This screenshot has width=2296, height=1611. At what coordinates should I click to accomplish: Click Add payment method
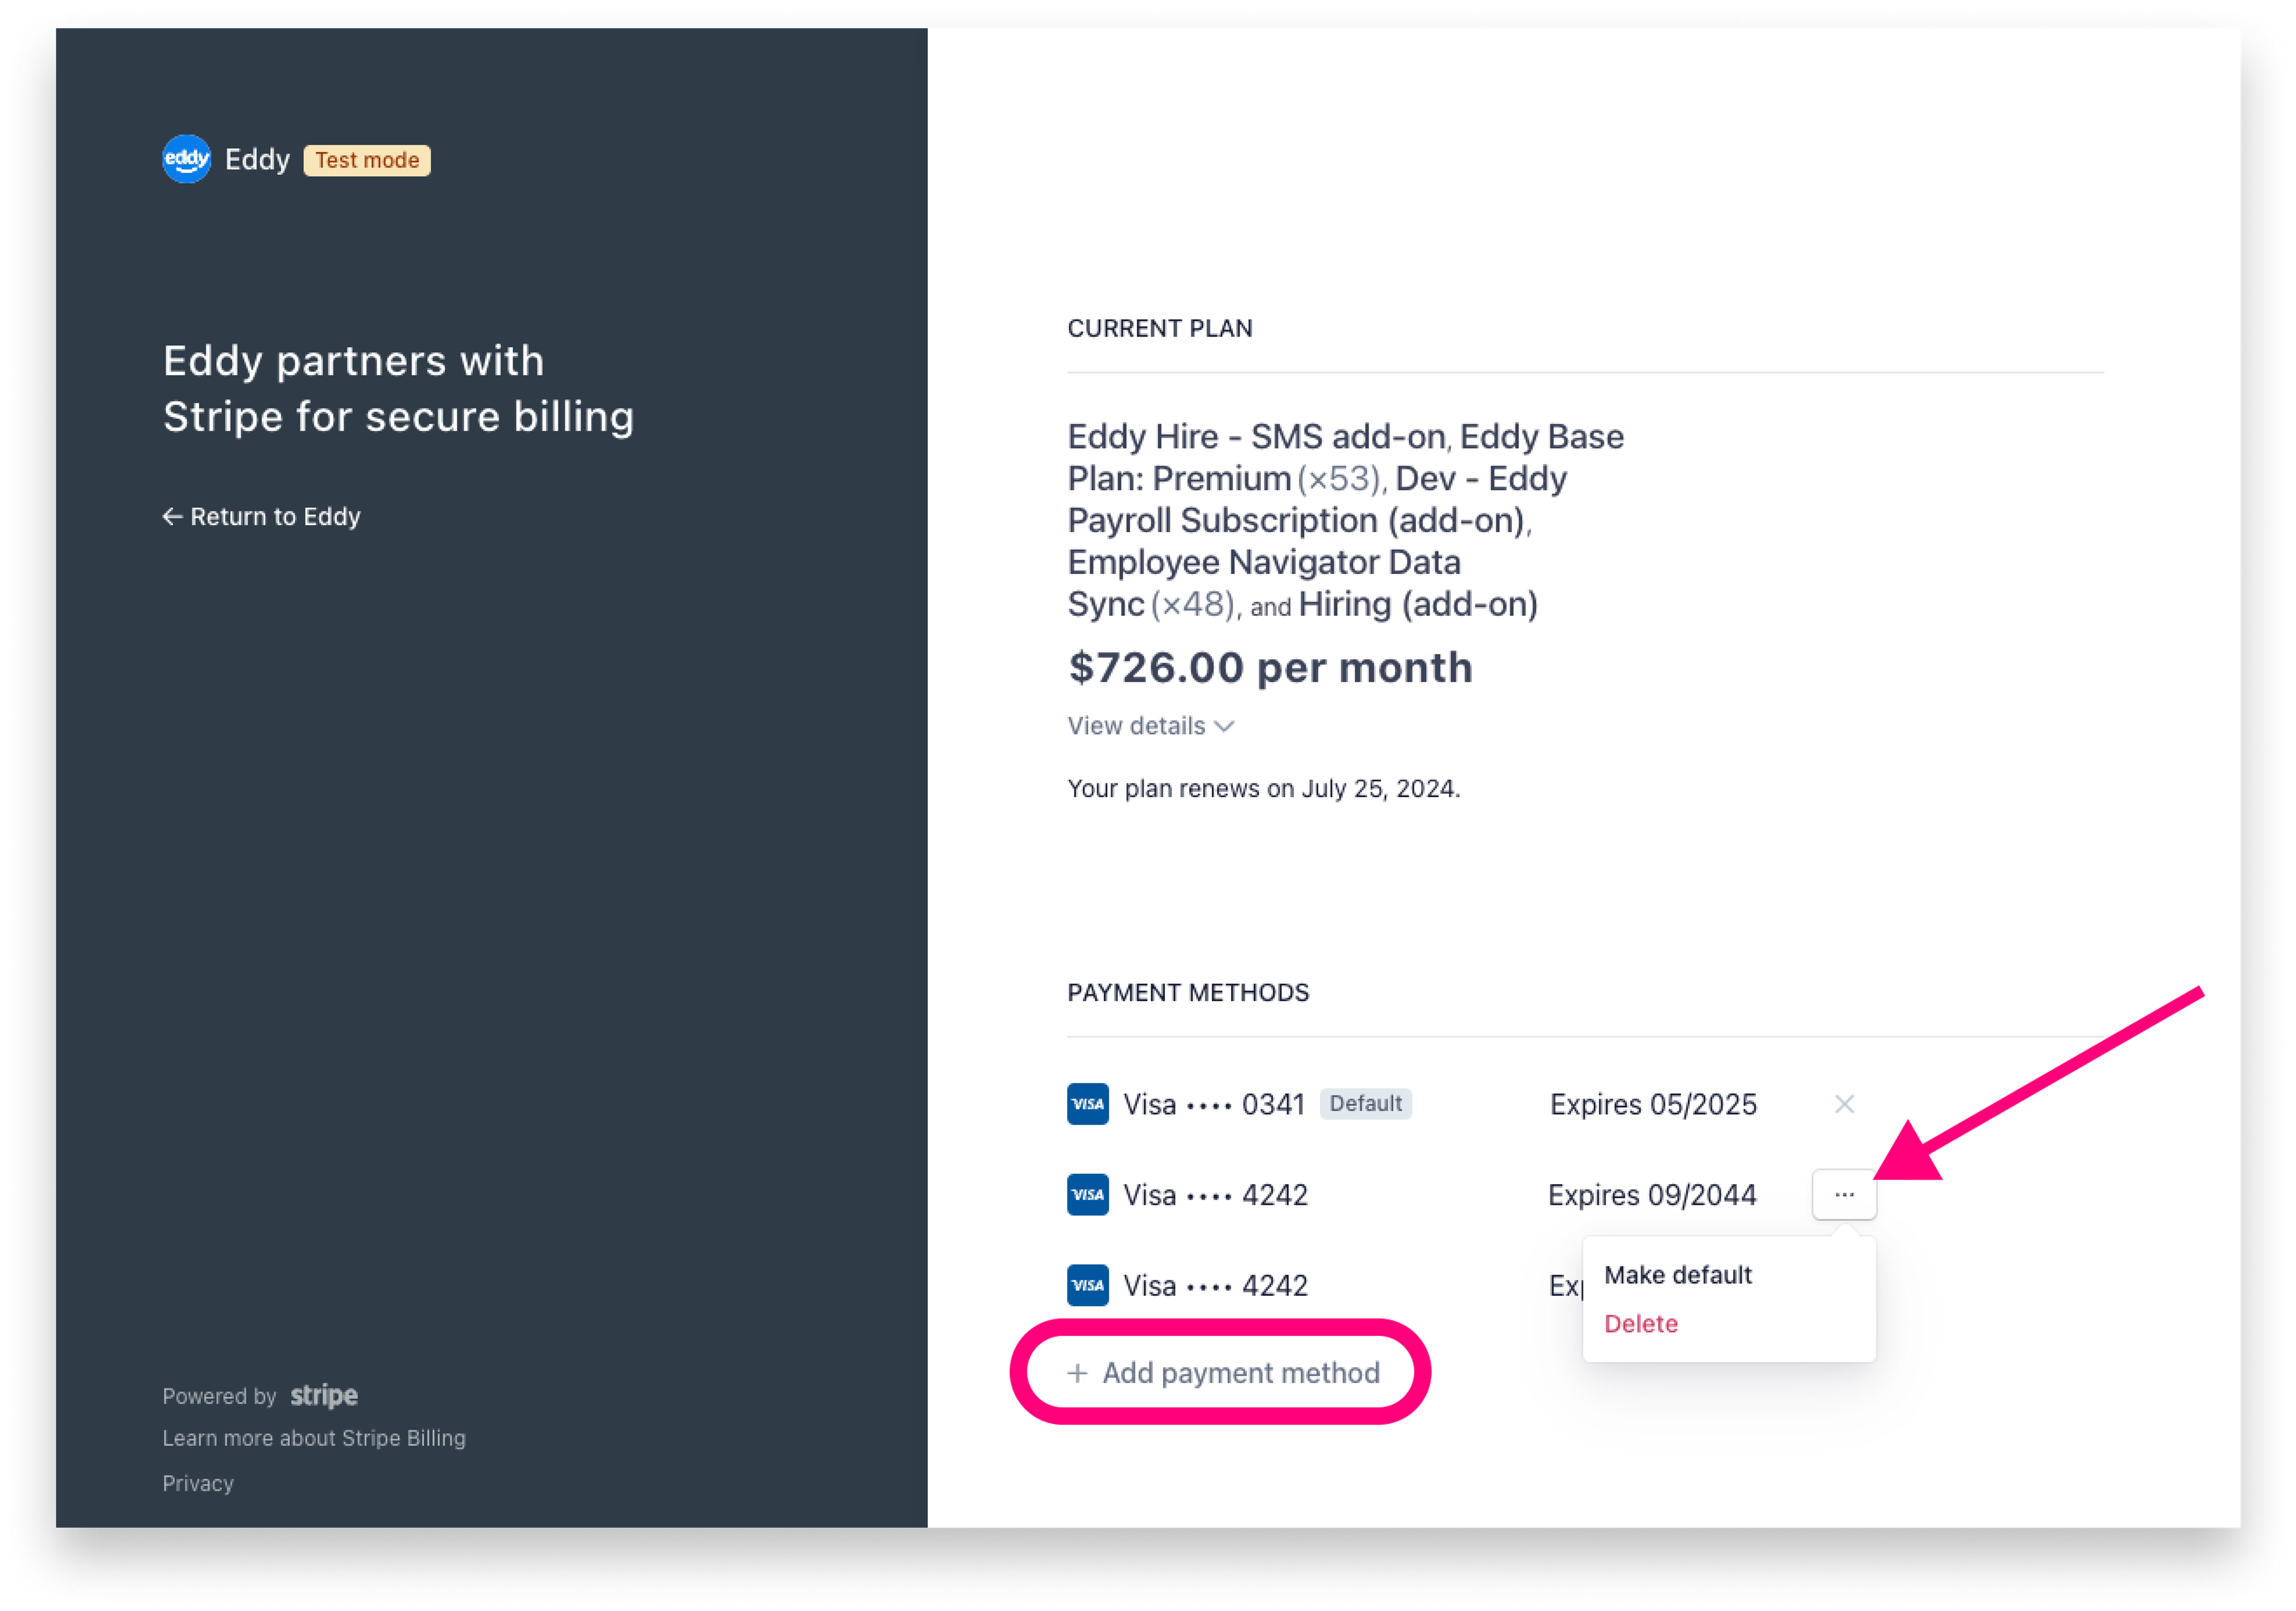(x=1224, y=1372)
